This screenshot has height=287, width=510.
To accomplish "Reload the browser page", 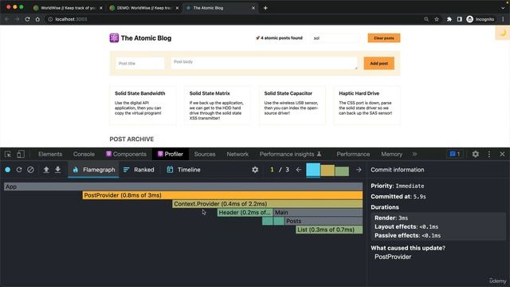I will [x=27, y=19].
